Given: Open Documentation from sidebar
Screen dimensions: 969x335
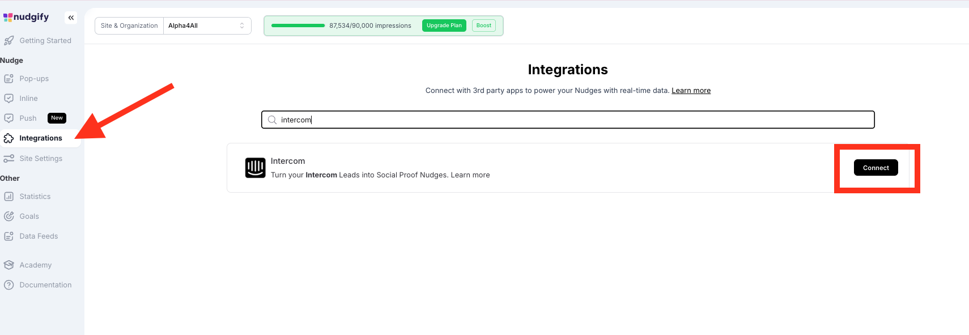Looking at the screenshot, I should pyautogui.click(x=45, y=285).
